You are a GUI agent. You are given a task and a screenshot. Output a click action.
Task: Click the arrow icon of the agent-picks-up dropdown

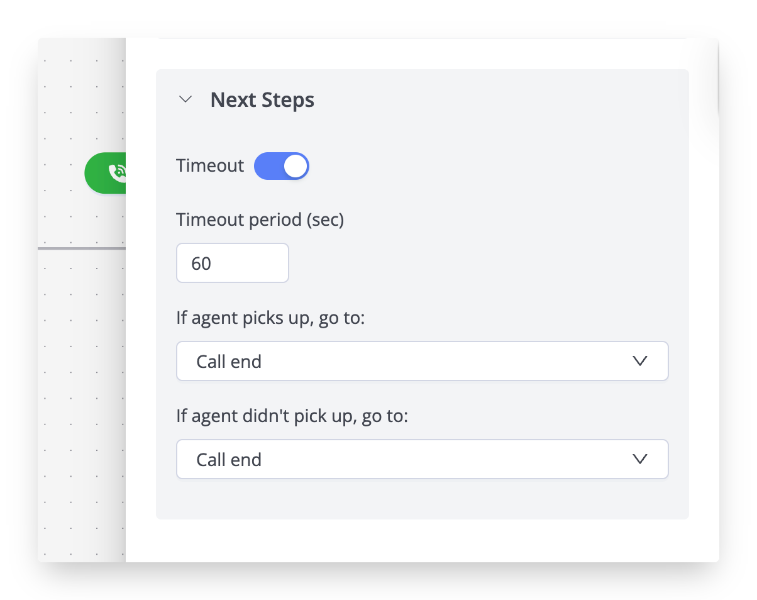click(x=640, y=361)
